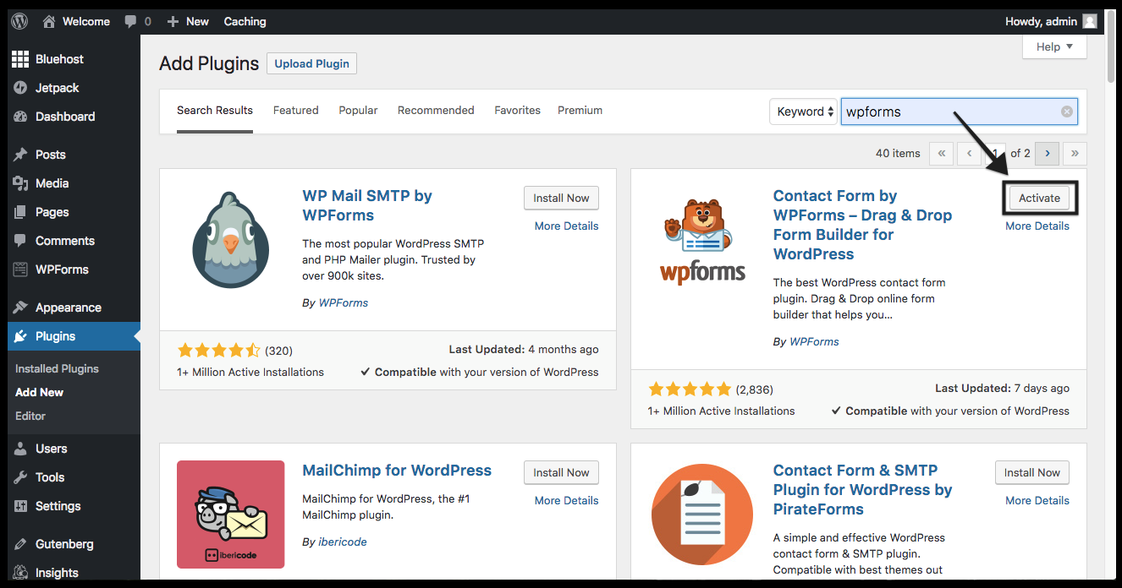Click the PirateForms orange document thumbnail
The width and height of the screenshot is (1122, 588).
(702, 514)
